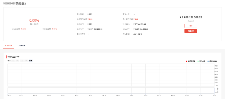Click the solid red button under account balance
Viewport: 225px width, 99px height.
click(191, 31)
